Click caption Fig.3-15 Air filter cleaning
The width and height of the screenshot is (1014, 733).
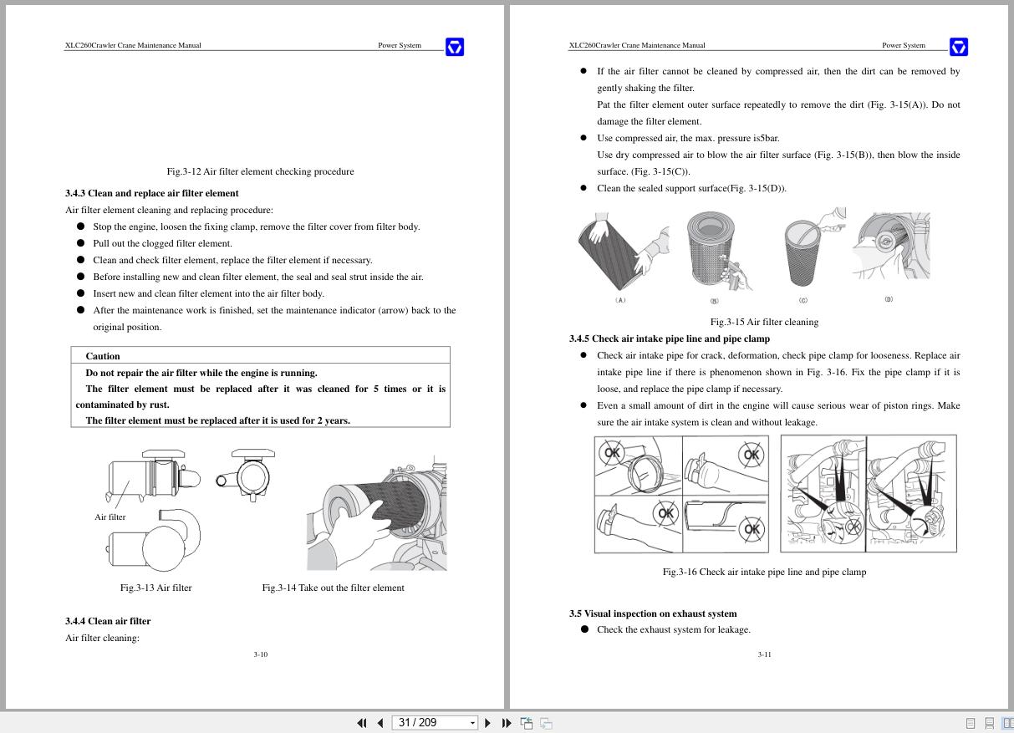(764, 322)
